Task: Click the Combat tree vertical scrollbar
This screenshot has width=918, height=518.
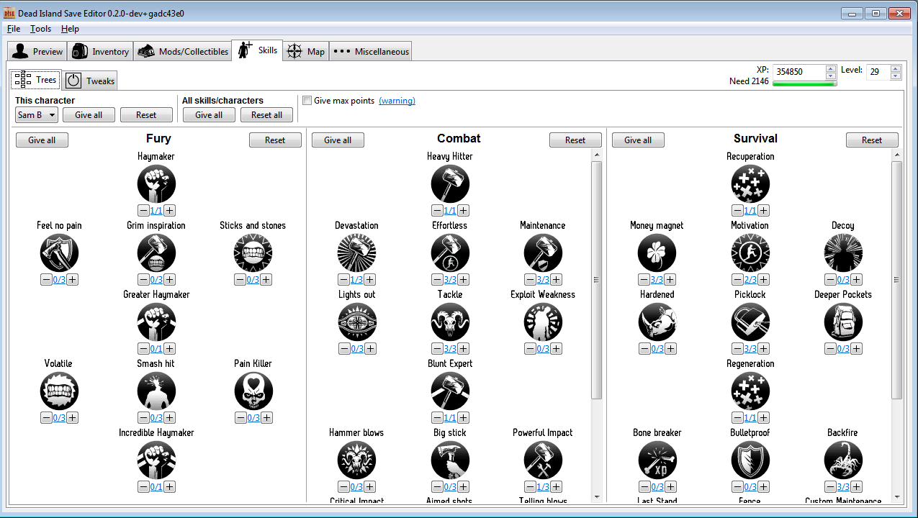Action: pyautogui.click(x=596, y=281)
